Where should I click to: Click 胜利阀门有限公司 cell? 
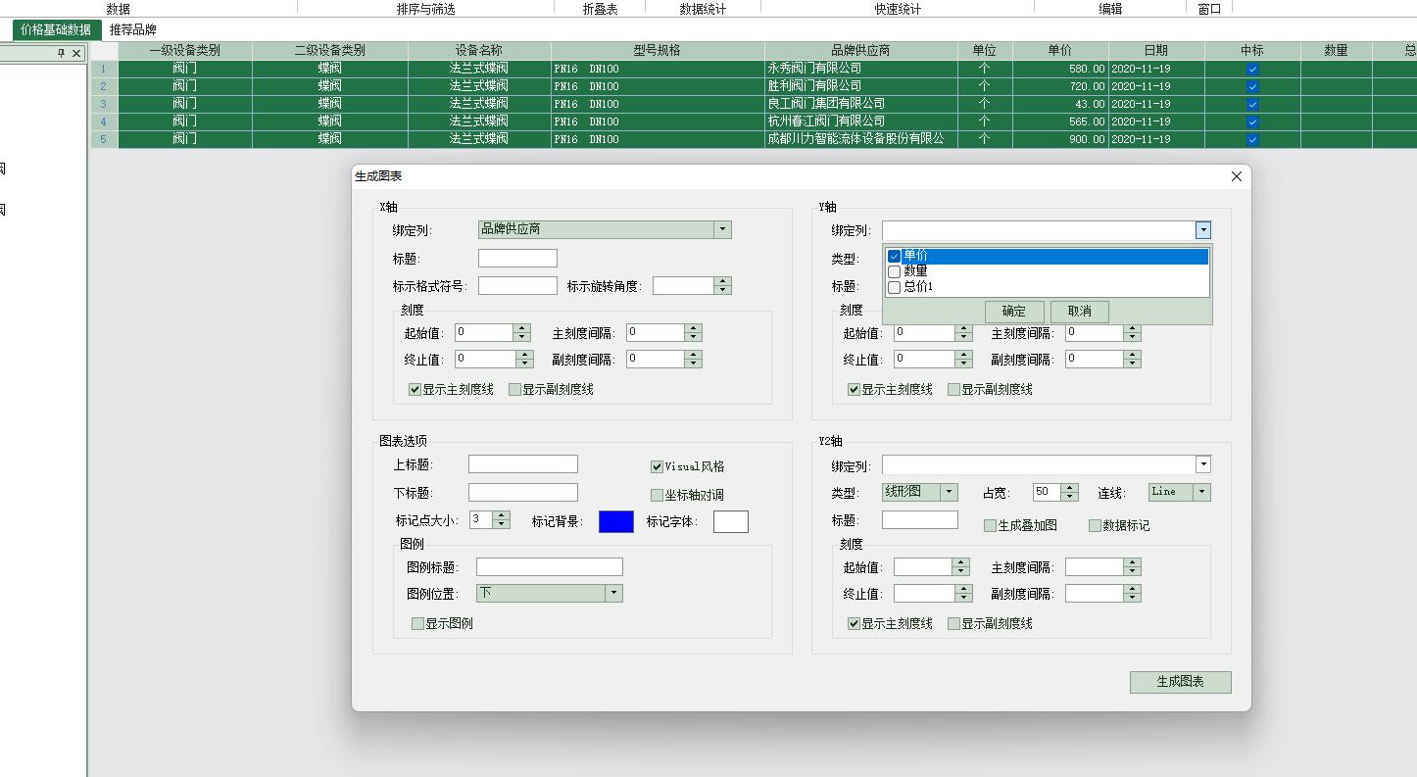[860, 86]
